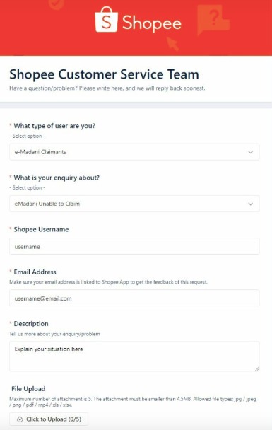This screenshot has height=430, width=272.
Task: Open the e-Madani Claimants dropdown
Action: point(134,152)
